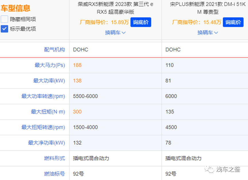Click 厂商指导价 15.48万 price text
Image resolution: width=248 pixels, height=180 pixels.
197,22
